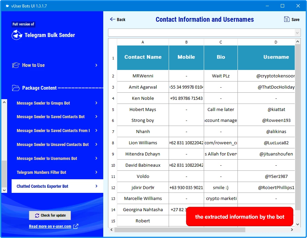Click the external link icon beside v-user.com

pyautogui.click(x=76, y=226)
